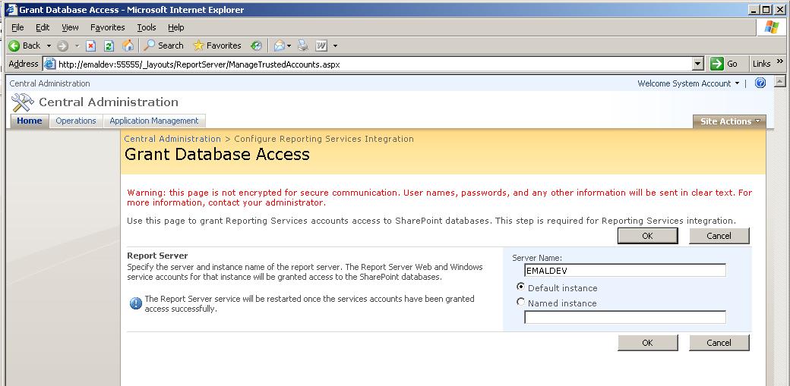Expand the address bar dropdown list
Image resolution: width=790 pixels, height=386 pixels.
[698, 64]
